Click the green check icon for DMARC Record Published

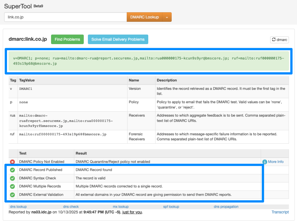[x=12, y=170]
